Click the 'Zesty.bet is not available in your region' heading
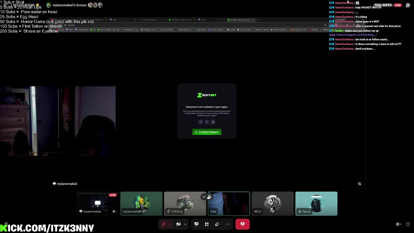 (207, 107)
